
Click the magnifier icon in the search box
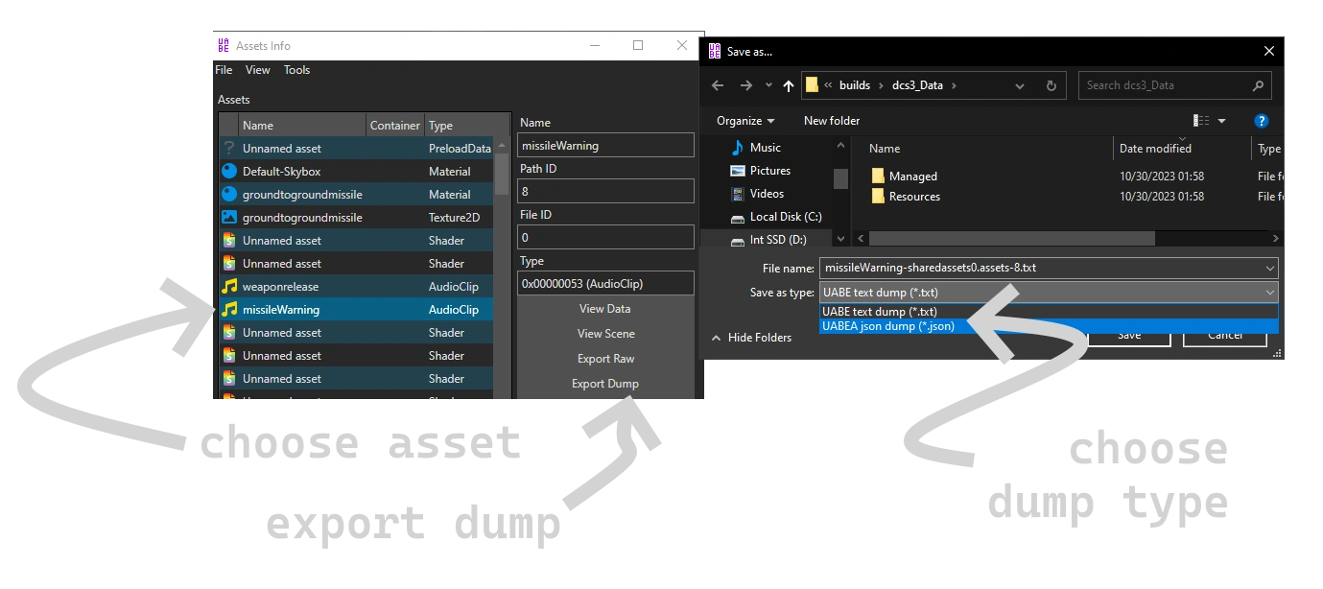tap(1258, 85)
